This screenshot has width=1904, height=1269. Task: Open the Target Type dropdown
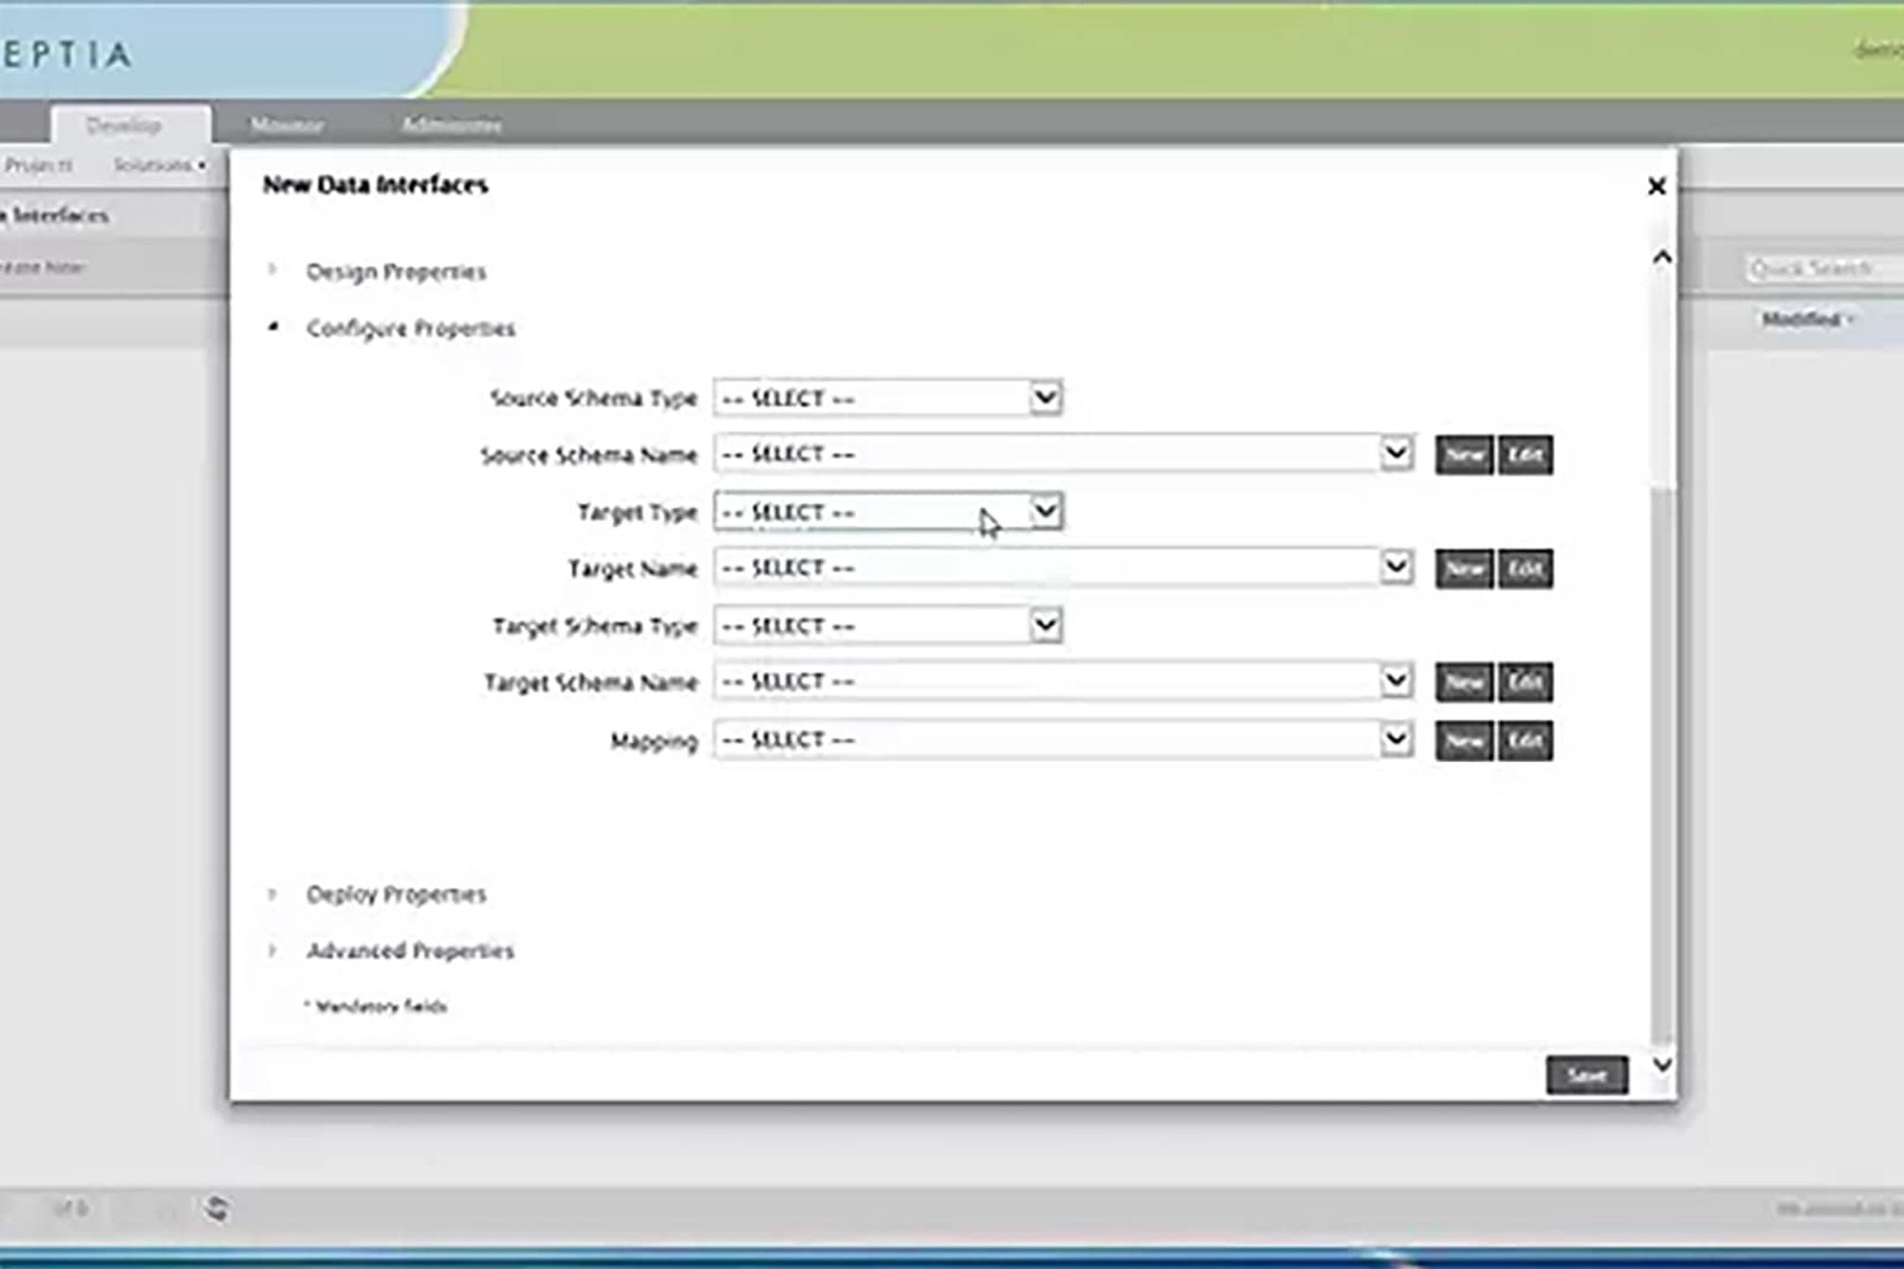click(1045, 512)
